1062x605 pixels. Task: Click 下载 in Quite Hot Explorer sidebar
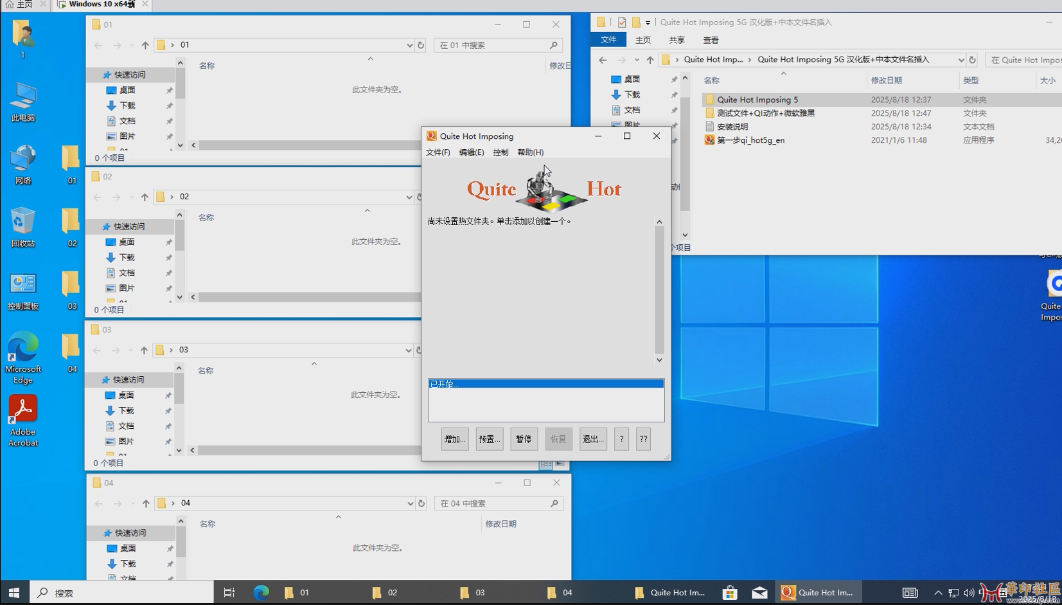[632, 95]
